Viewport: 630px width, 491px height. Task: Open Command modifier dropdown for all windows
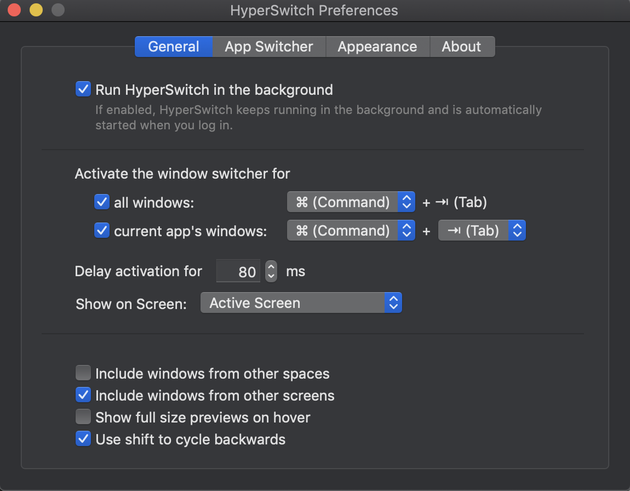[x=351, y=202]
